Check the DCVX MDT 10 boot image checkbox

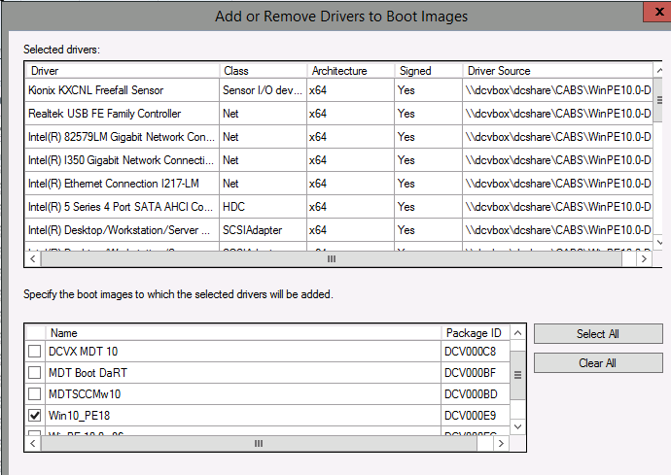(35, 352)
